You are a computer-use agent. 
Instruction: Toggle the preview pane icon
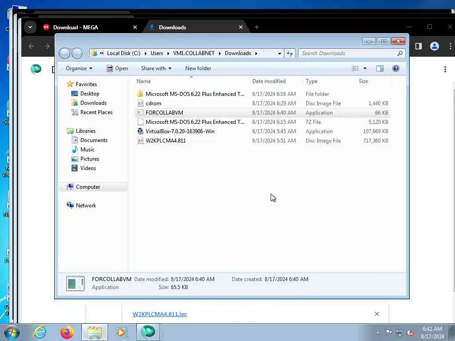[x=380, y=68]
